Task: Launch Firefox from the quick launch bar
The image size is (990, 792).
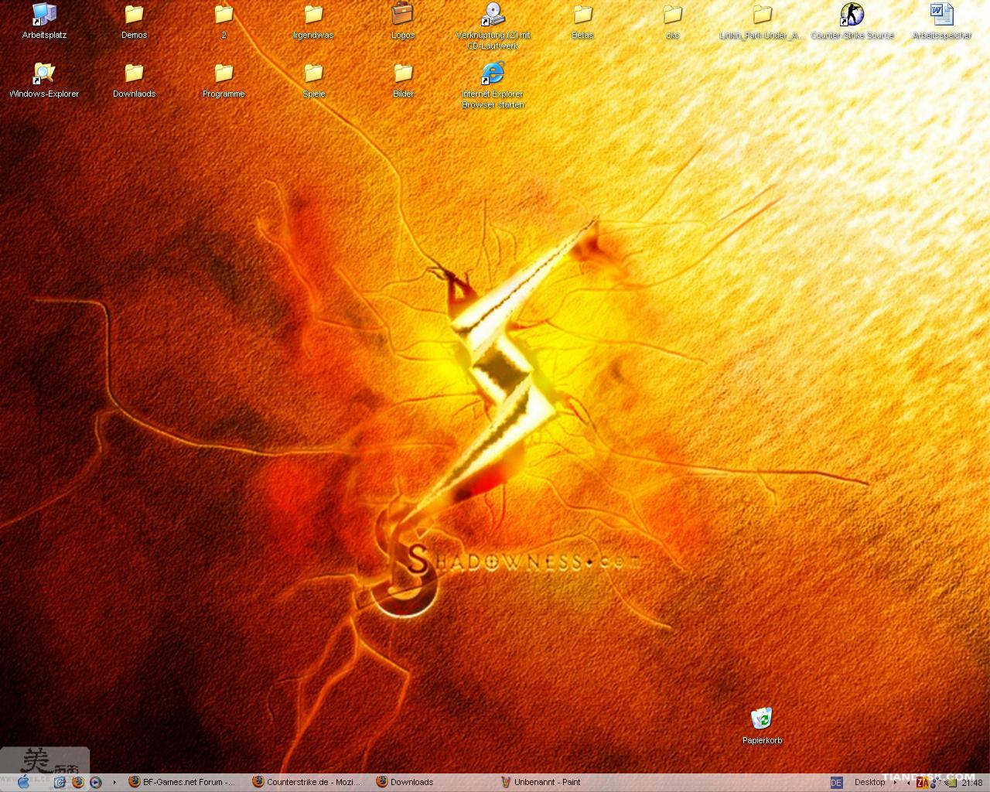Action: pos(77,782)
